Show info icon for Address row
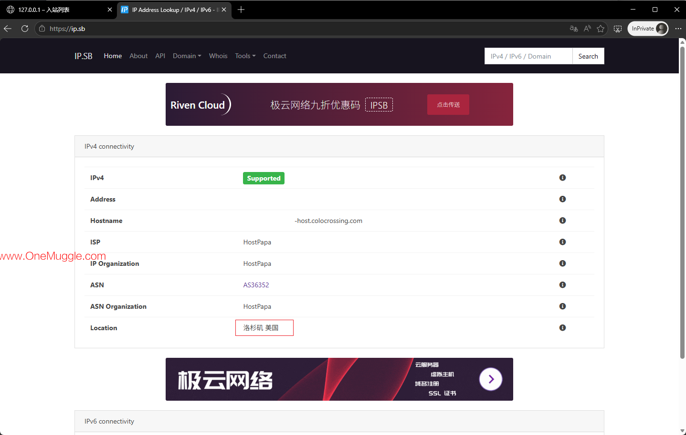 tap(562, 199)
